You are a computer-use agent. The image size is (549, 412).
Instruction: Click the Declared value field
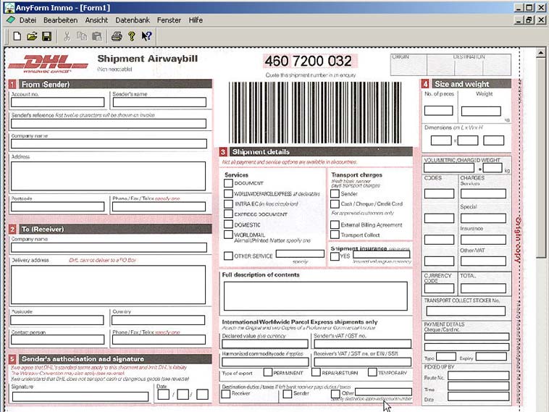265,344
